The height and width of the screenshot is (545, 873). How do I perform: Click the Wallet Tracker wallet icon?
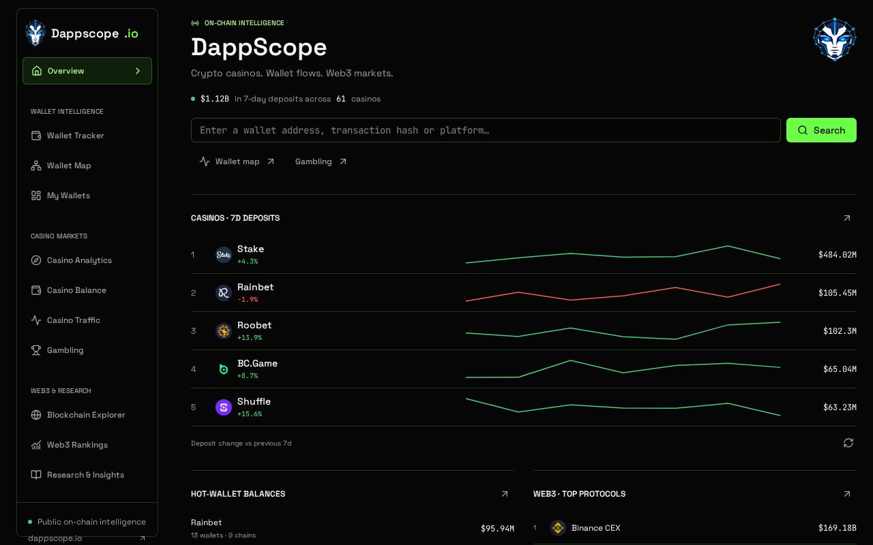click(36, 136)
